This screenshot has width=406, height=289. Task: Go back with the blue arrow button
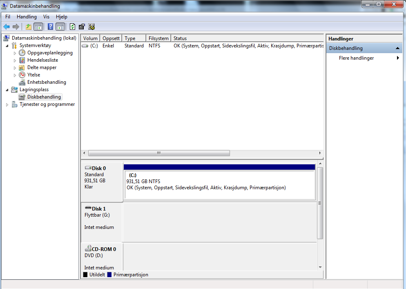(7, 27)
